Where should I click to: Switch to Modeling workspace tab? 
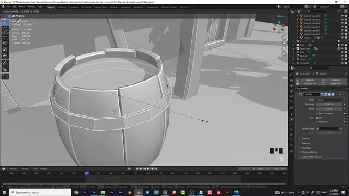point(62,7)
